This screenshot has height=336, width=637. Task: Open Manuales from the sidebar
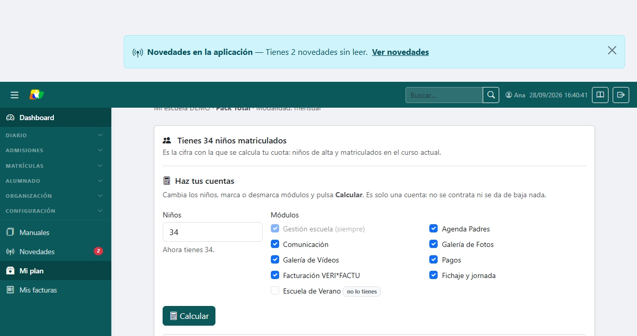coord(55,232)
